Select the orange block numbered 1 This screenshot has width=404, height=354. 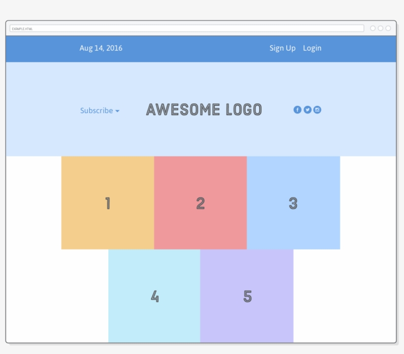point(107,203)
